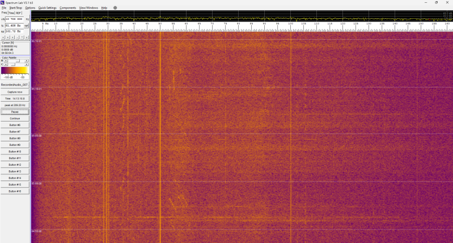Minimize the Spectrum Lab window
The image size is (453, 243).
(x=426, y=3)
